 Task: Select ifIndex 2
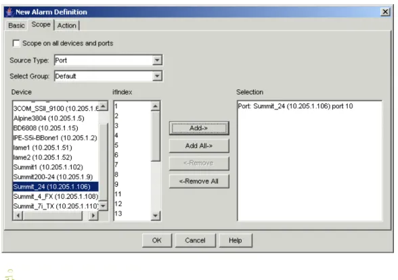coord(132,116)
